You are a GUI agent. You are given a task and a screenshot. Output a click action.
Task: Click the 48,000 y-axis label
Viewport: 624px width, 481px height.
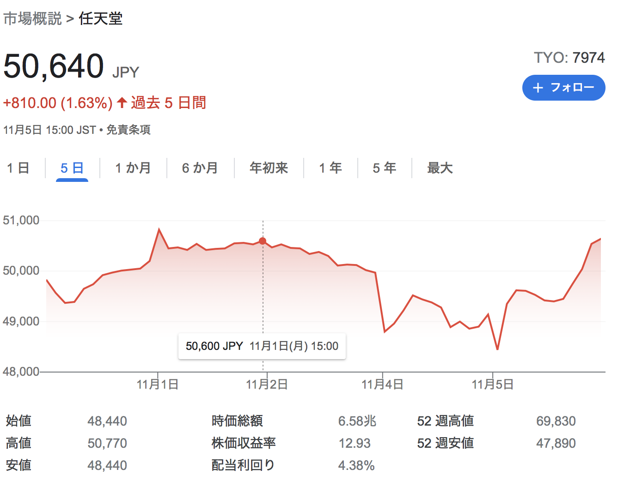click(21, 372)
